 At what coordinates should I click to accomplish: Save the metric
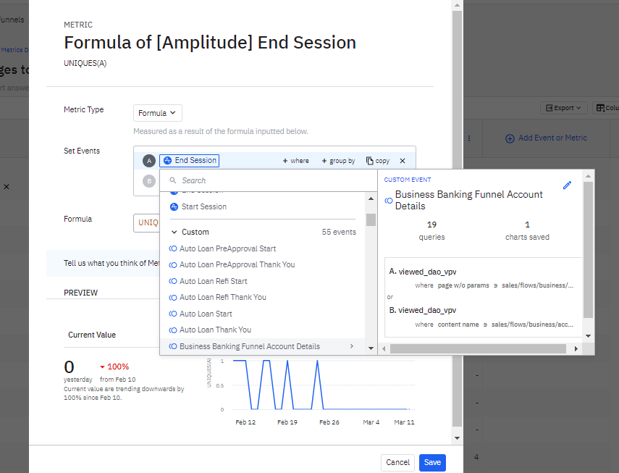(x=432, y=462)
